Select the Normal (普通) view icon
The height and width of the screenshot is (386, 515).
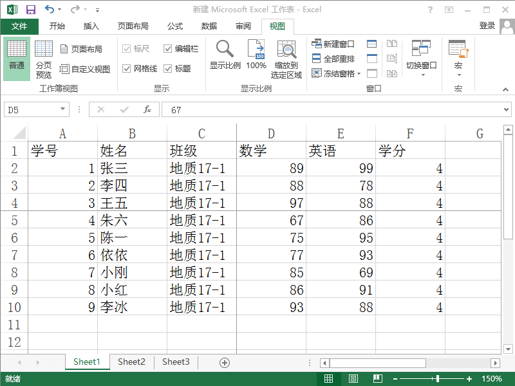click(x=17, y=58)
